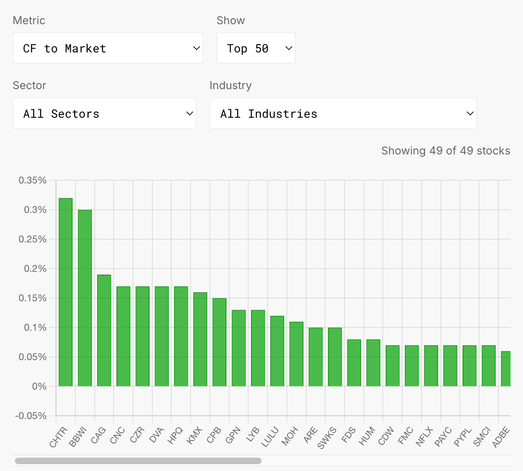Click the empty scrollbar track right of thumb
523x471 pixels.
click(383, 461)
